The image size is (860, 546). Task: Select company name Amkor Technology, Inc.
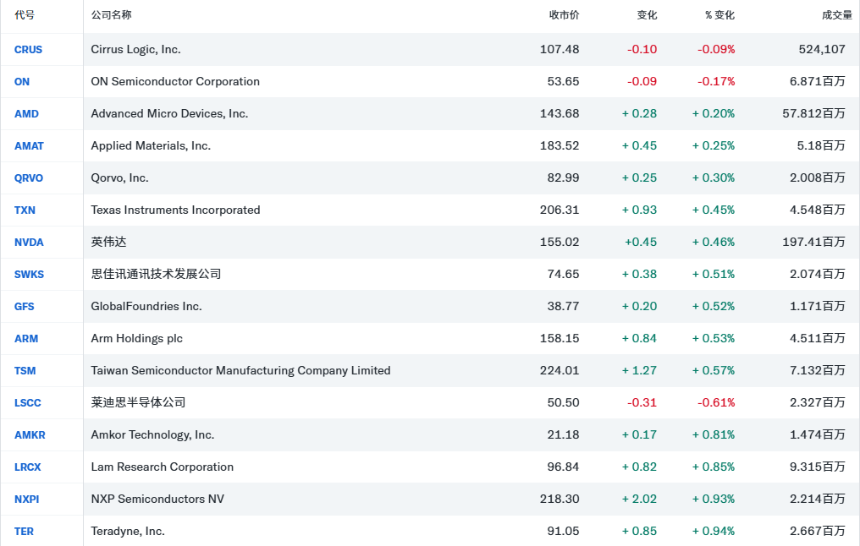(152, 435)
